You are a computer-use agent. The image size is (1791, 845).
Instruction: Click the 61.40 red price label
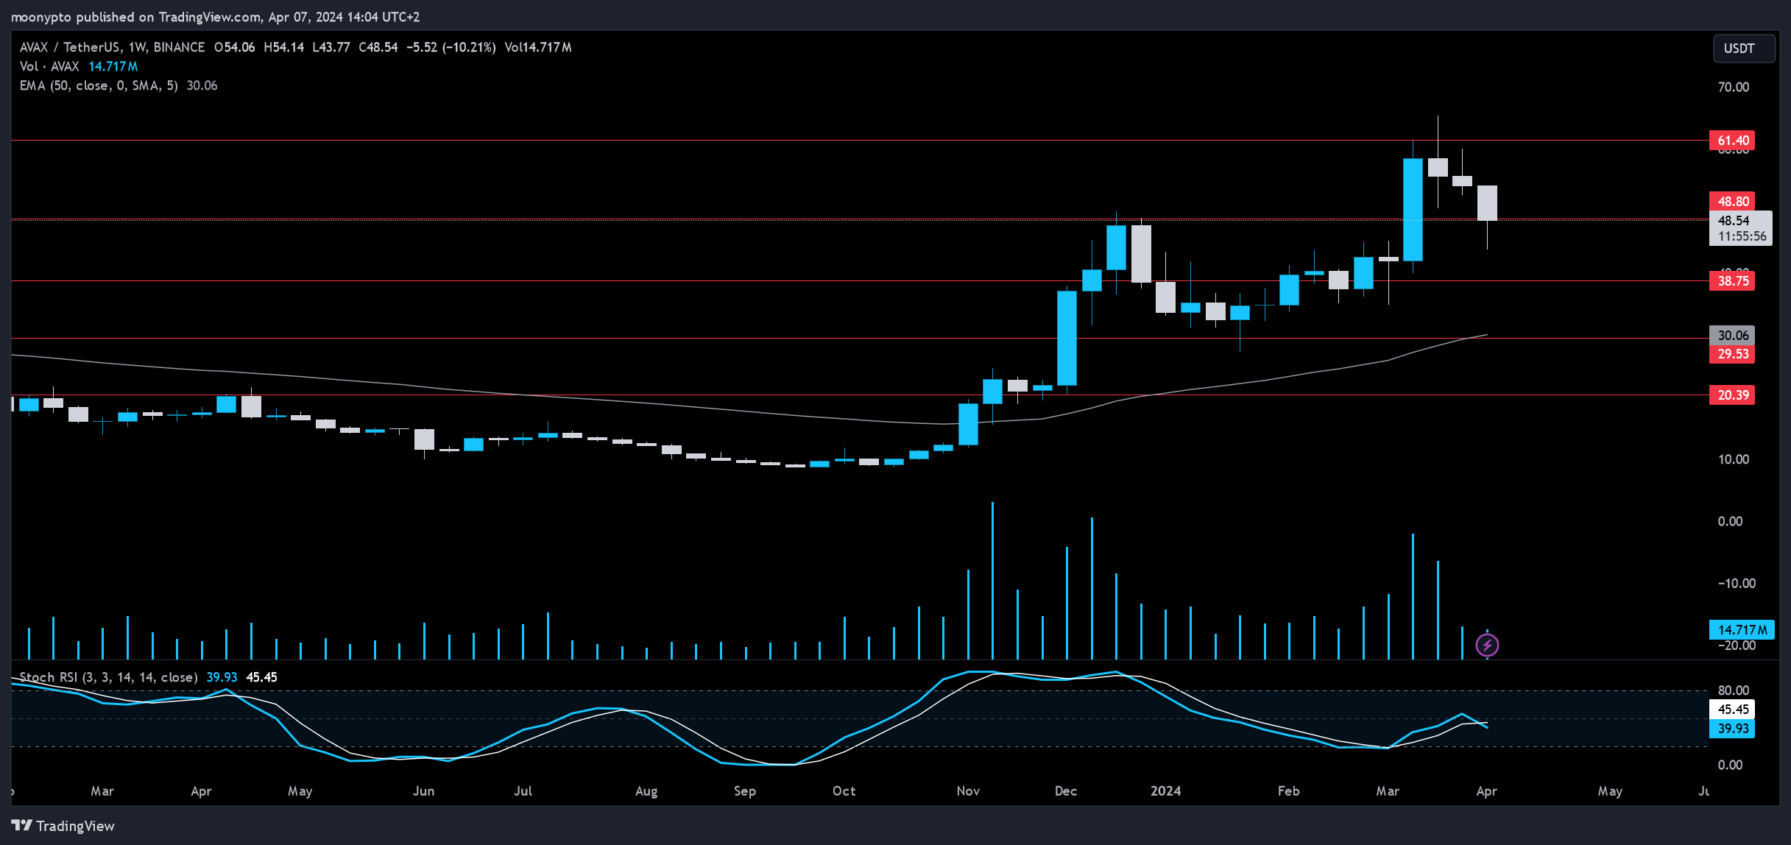tap(1731, 141)
